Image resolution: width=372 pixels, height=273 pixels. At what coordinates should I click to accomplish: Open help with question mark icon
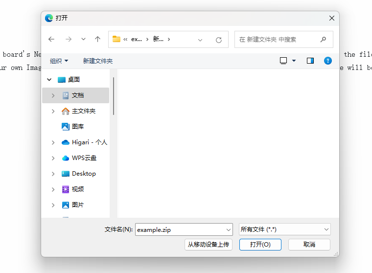tap(327, 61)
